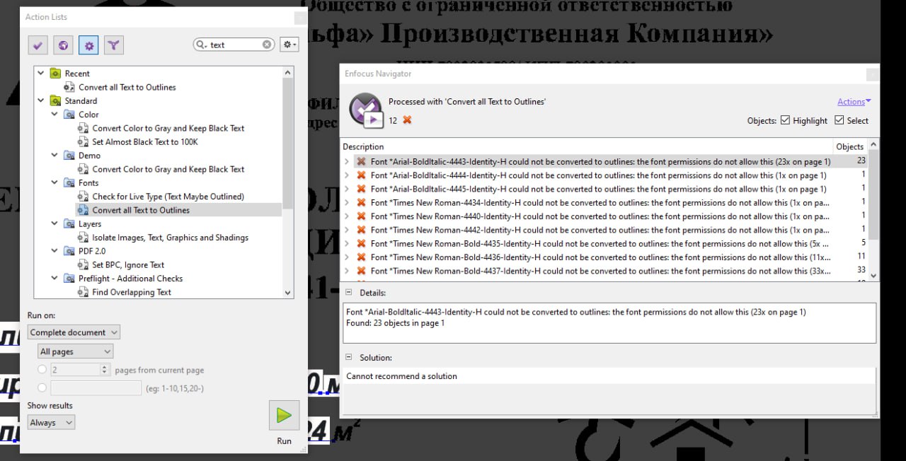
Task: Expand the Arial-BoldItalic-4444 error row
Action: click(347, 175)
